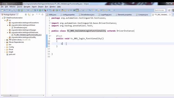Viewport: 174px width, 98px height.
Task: Expand the Maven Dependencies node
Action: (5, 42)
